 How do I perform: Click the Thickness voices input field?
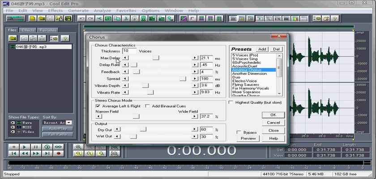point(129,51)
